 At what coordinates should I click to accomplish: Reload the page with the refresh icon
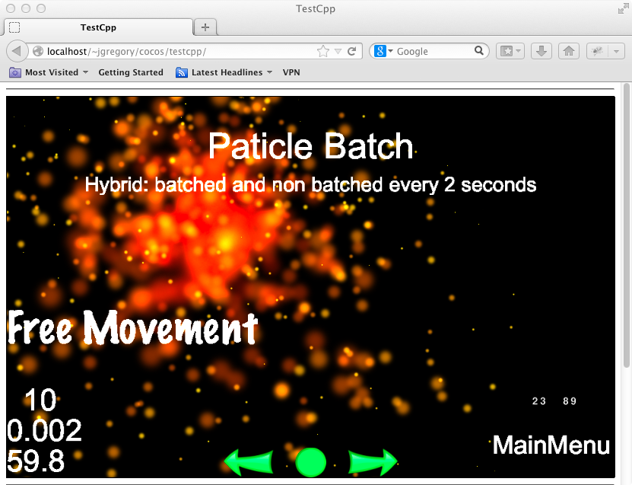pyautogui.click(x=351, y=51)
